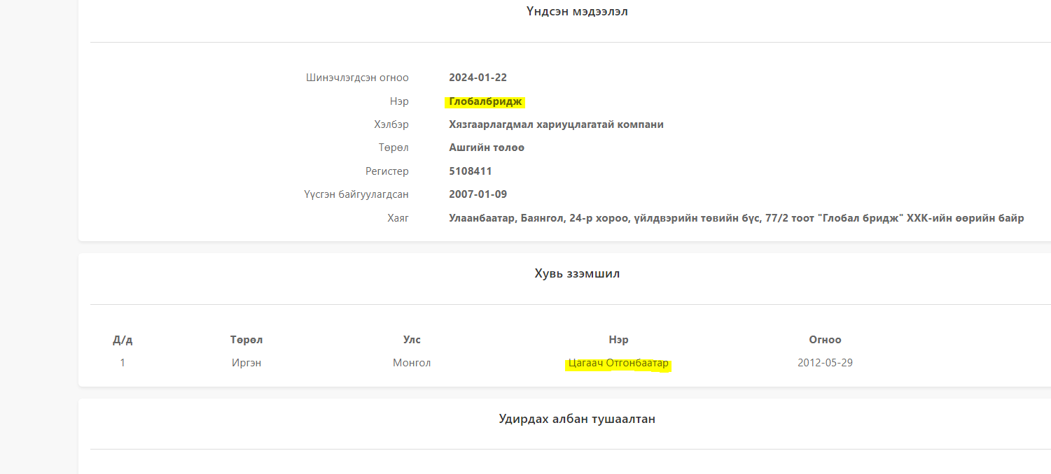Image resolution: width=1051 pixels, height=474 pixels.
Task: Click the Монгол country cell
Action: 412,363
